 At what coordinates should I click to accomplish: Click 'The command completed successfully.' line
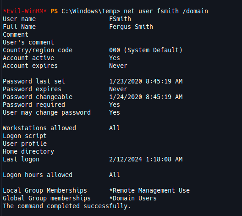(66, 206)
